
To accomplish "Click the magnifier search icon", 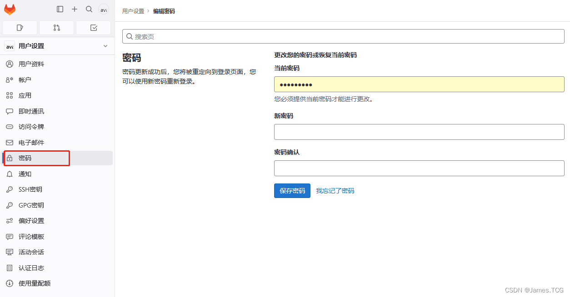I will click(89, 9).
